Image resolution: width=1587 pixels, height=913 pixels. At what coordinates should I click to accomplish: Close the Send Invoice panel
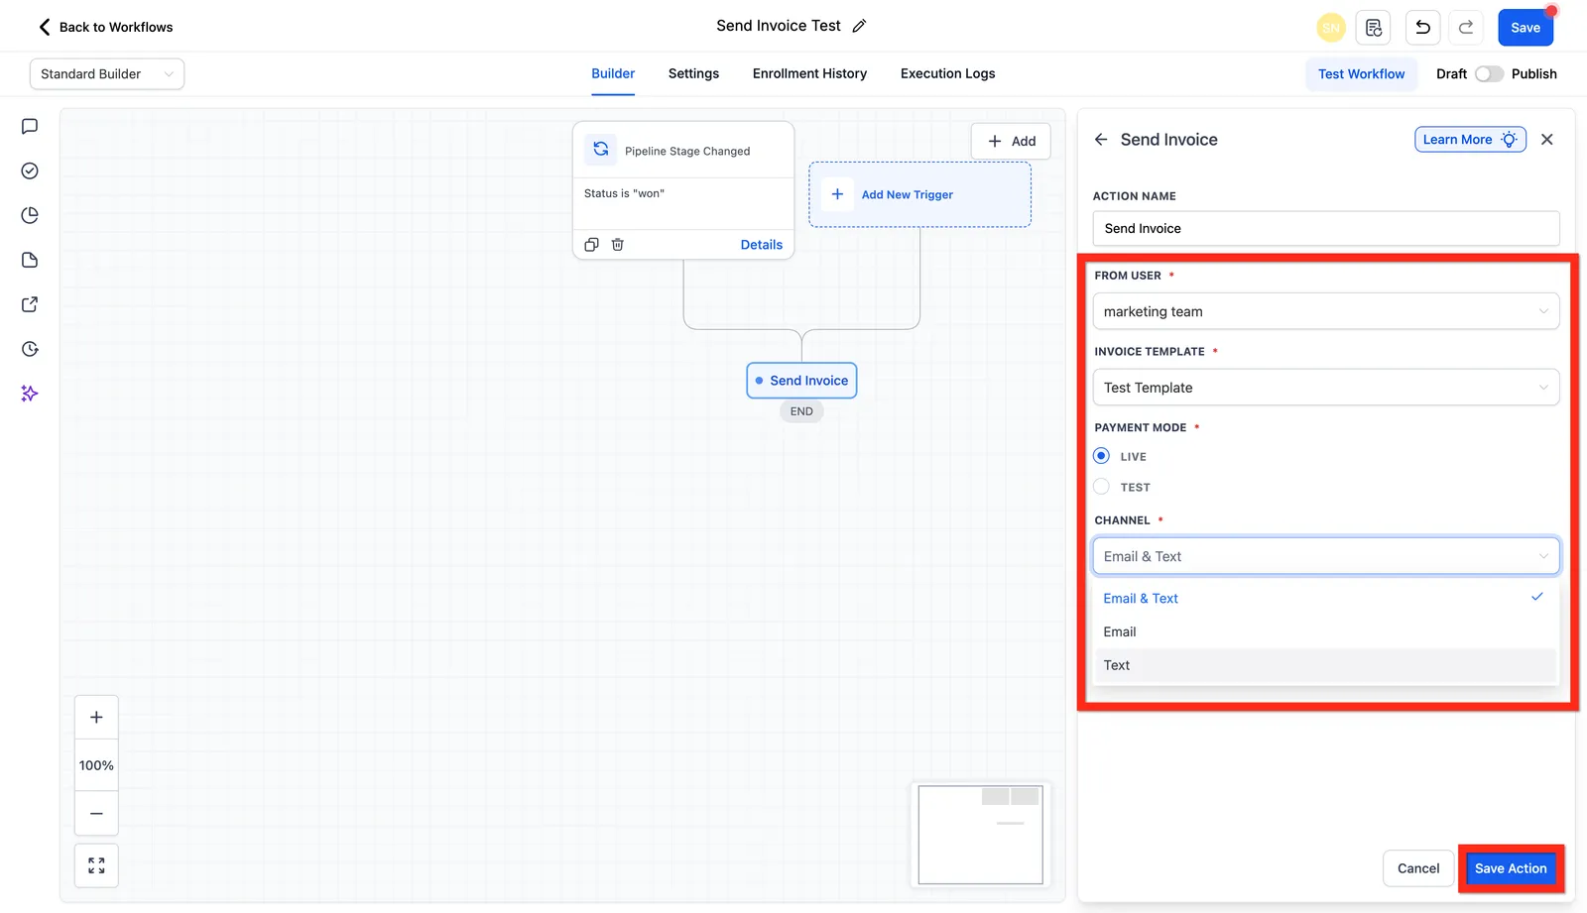coord(1547,140)
